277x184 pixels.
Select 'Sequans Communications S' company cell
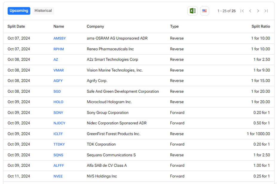[x=111, y=155]
